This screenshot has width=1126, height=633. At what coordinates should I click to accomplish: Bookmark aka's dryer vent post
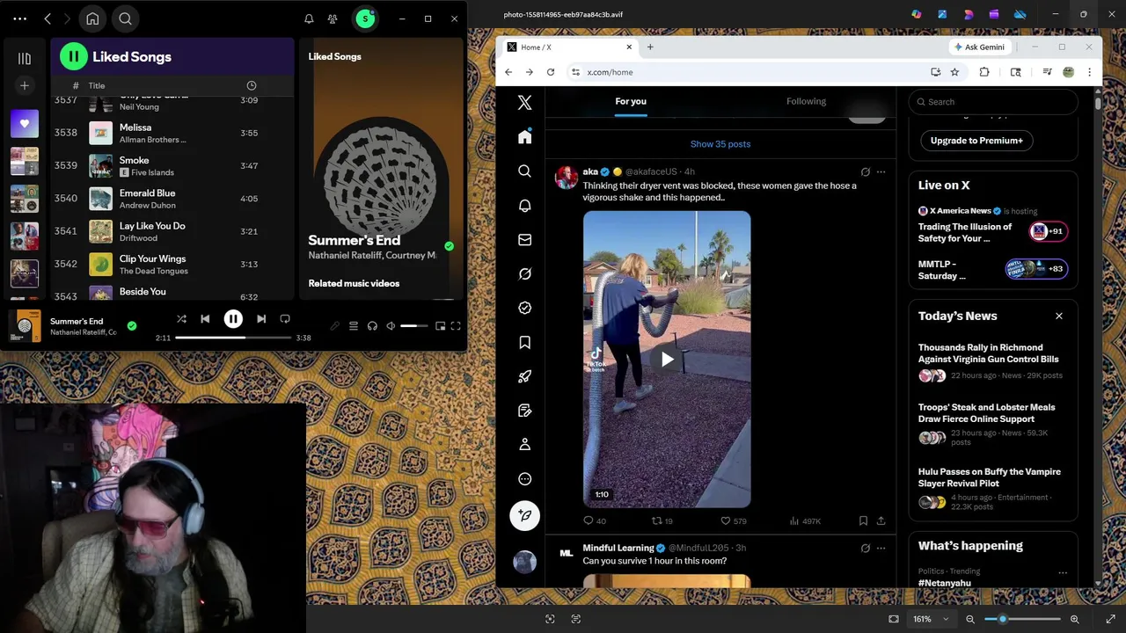point(863,520)
